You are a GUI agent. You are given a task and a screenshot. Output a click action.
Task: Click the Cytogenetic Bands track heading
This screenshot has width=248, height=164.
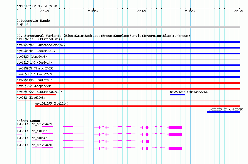33,21
